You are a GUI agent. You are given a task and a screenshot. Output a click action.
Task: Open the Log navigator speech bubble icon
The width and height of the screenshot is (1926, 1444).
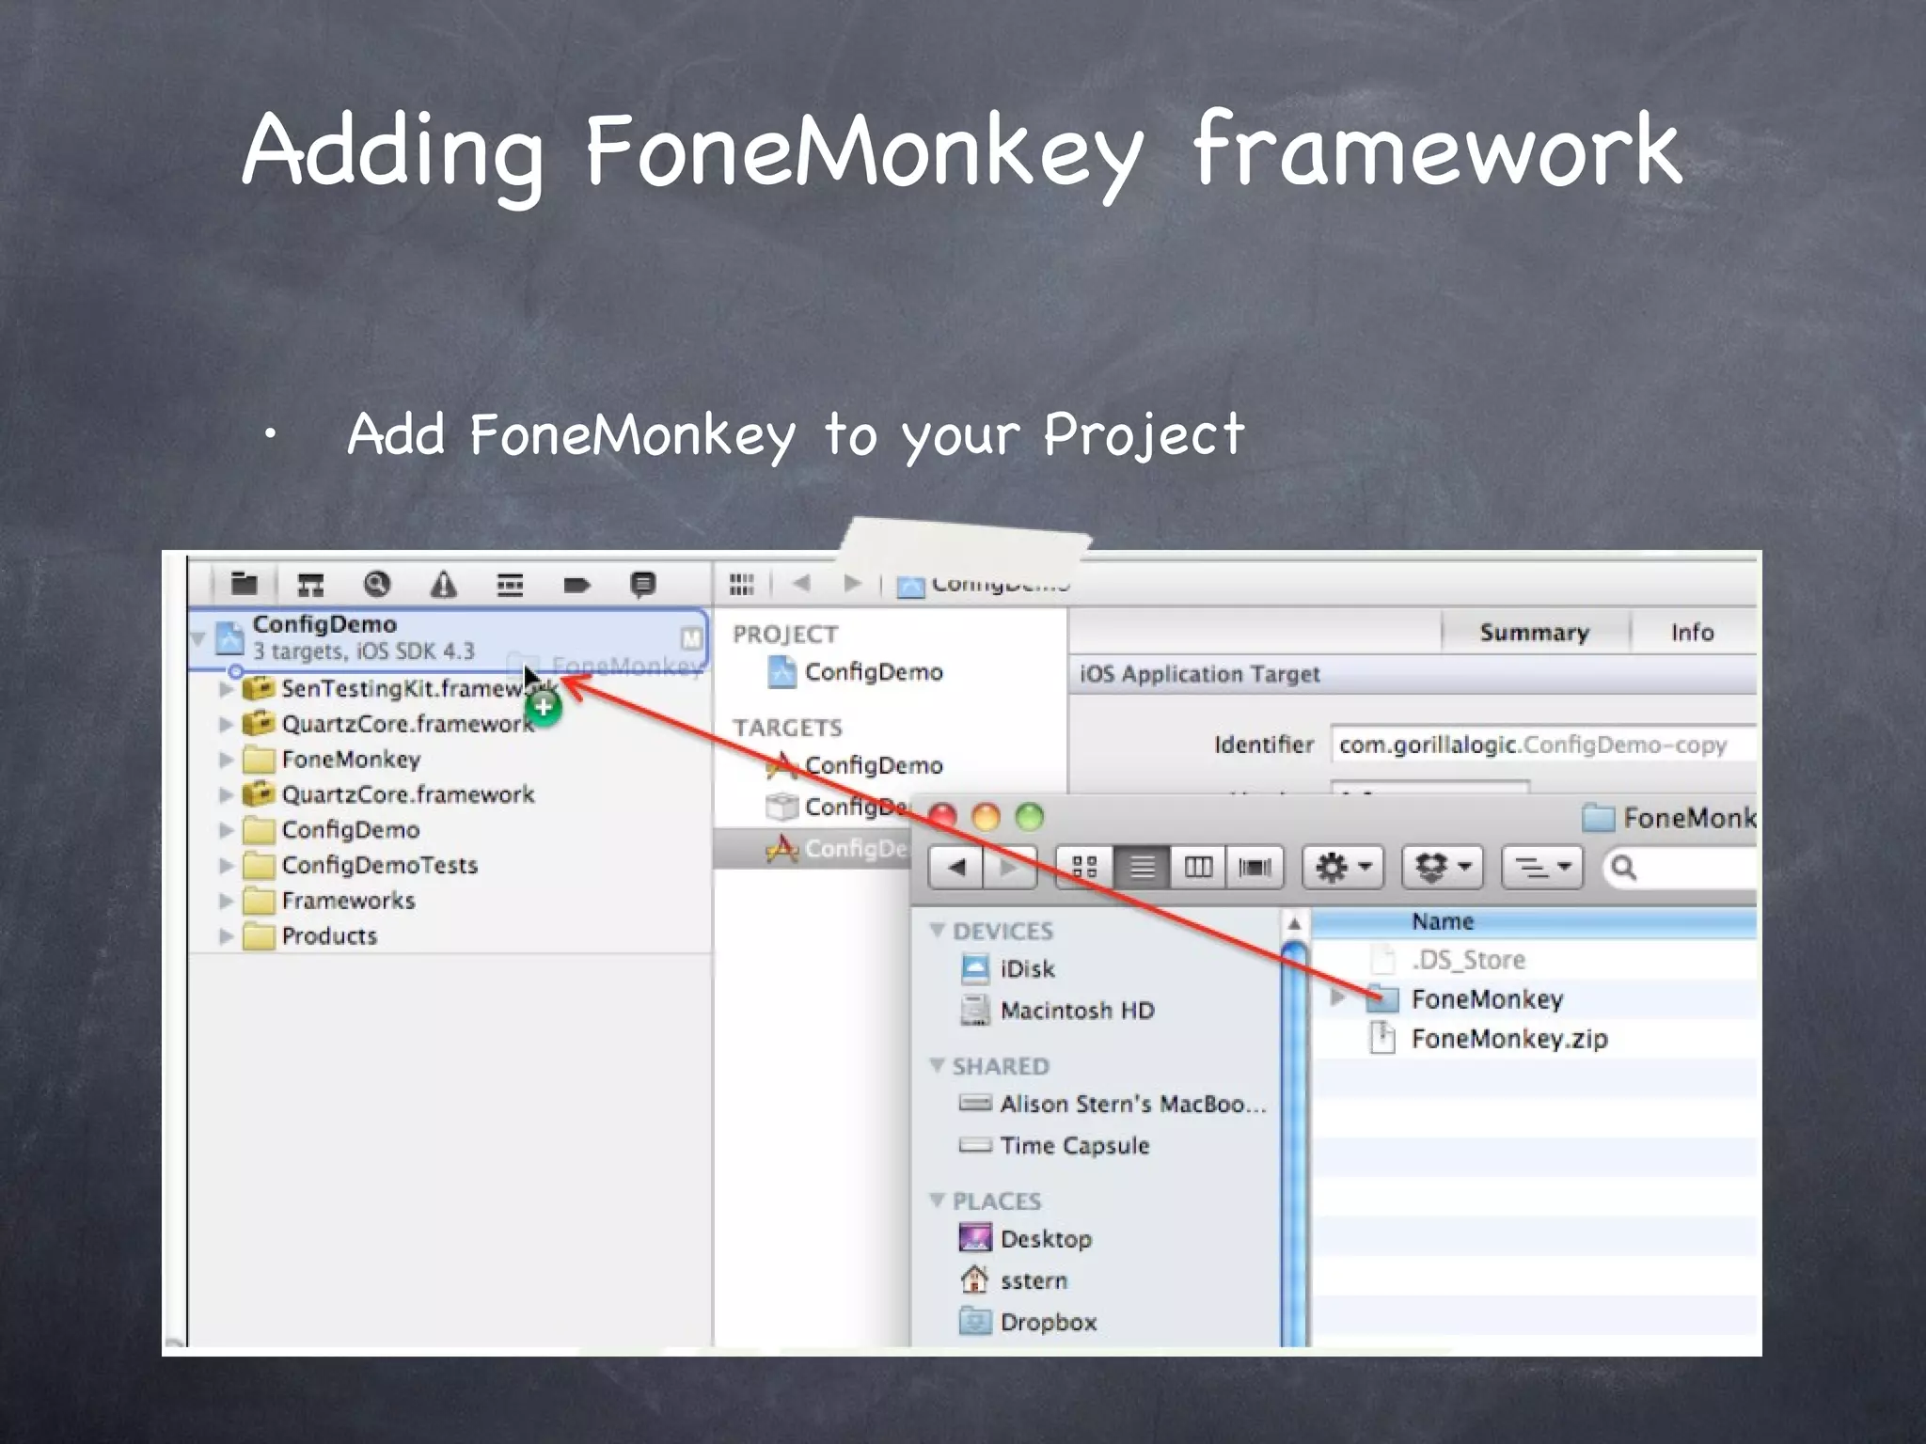[x=642, y=585]
